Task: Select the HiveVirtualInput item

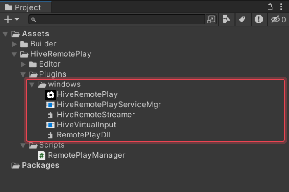Action: pyautogui.click(x=86, y=125)
